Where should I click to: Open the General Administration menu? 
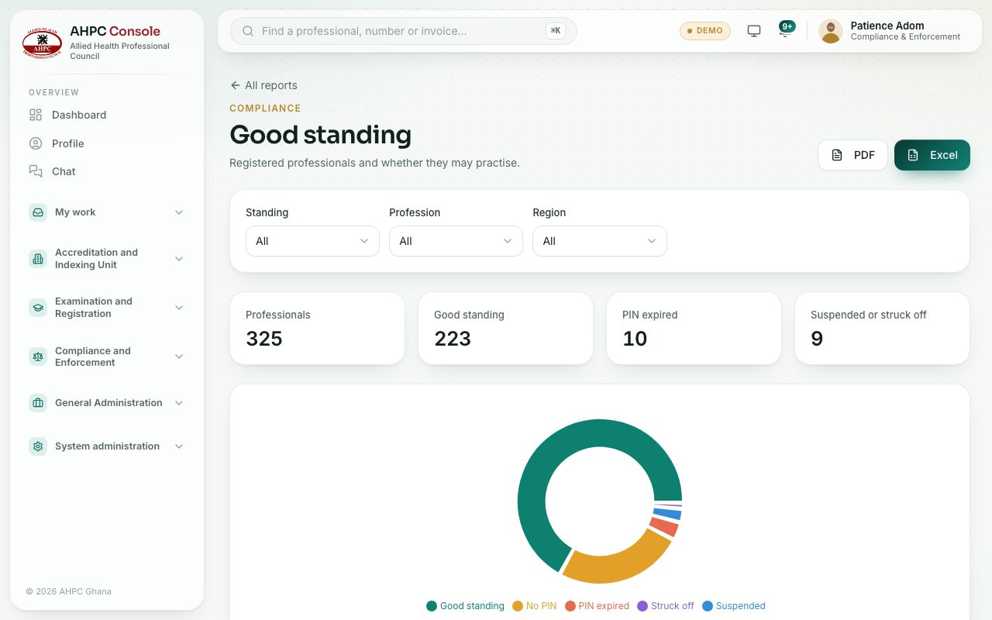[107, 403]
